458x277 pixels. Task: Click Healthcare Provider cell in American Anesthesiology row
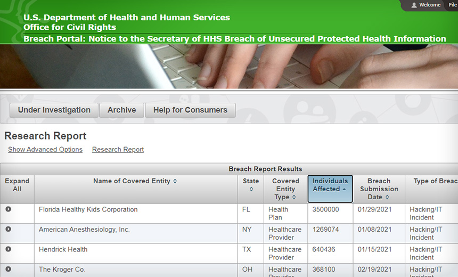click(x=285, y=233)
